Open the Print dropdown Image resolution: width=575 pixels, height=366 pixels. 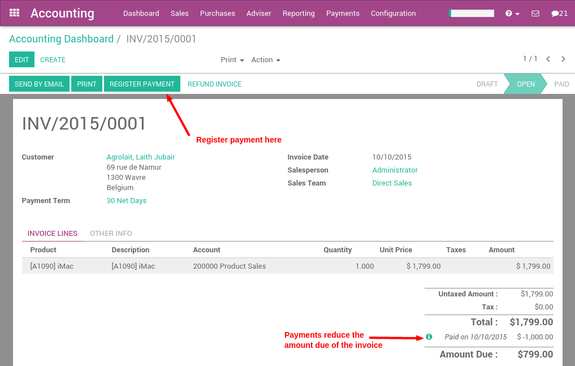(x=232, y=59)
